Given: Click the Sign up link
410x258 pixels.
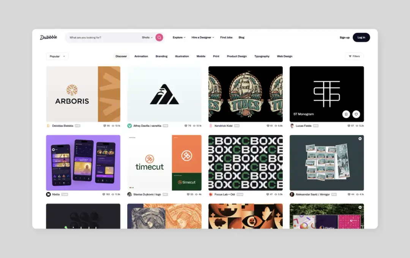Looking at the screenshot, I should 344,37.
